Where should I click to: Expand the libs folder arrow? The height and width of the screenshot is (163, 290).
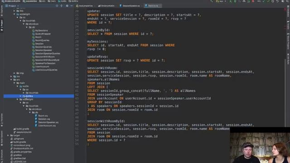click(x=14, y=11)
